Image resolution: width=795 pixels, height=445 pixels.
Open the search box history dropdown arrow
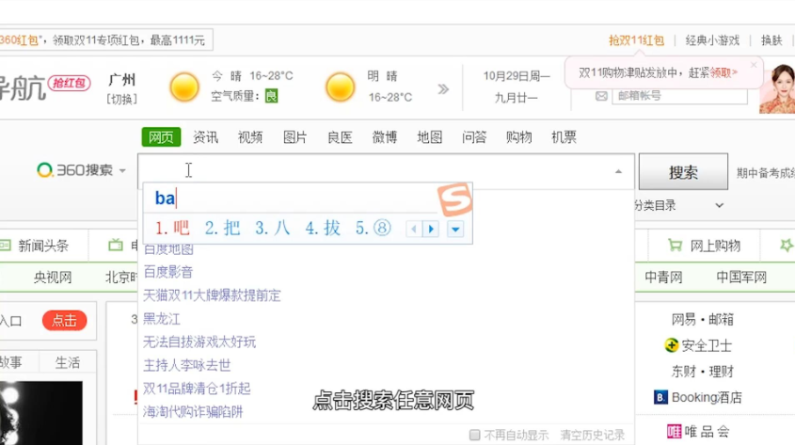point(618,171)
